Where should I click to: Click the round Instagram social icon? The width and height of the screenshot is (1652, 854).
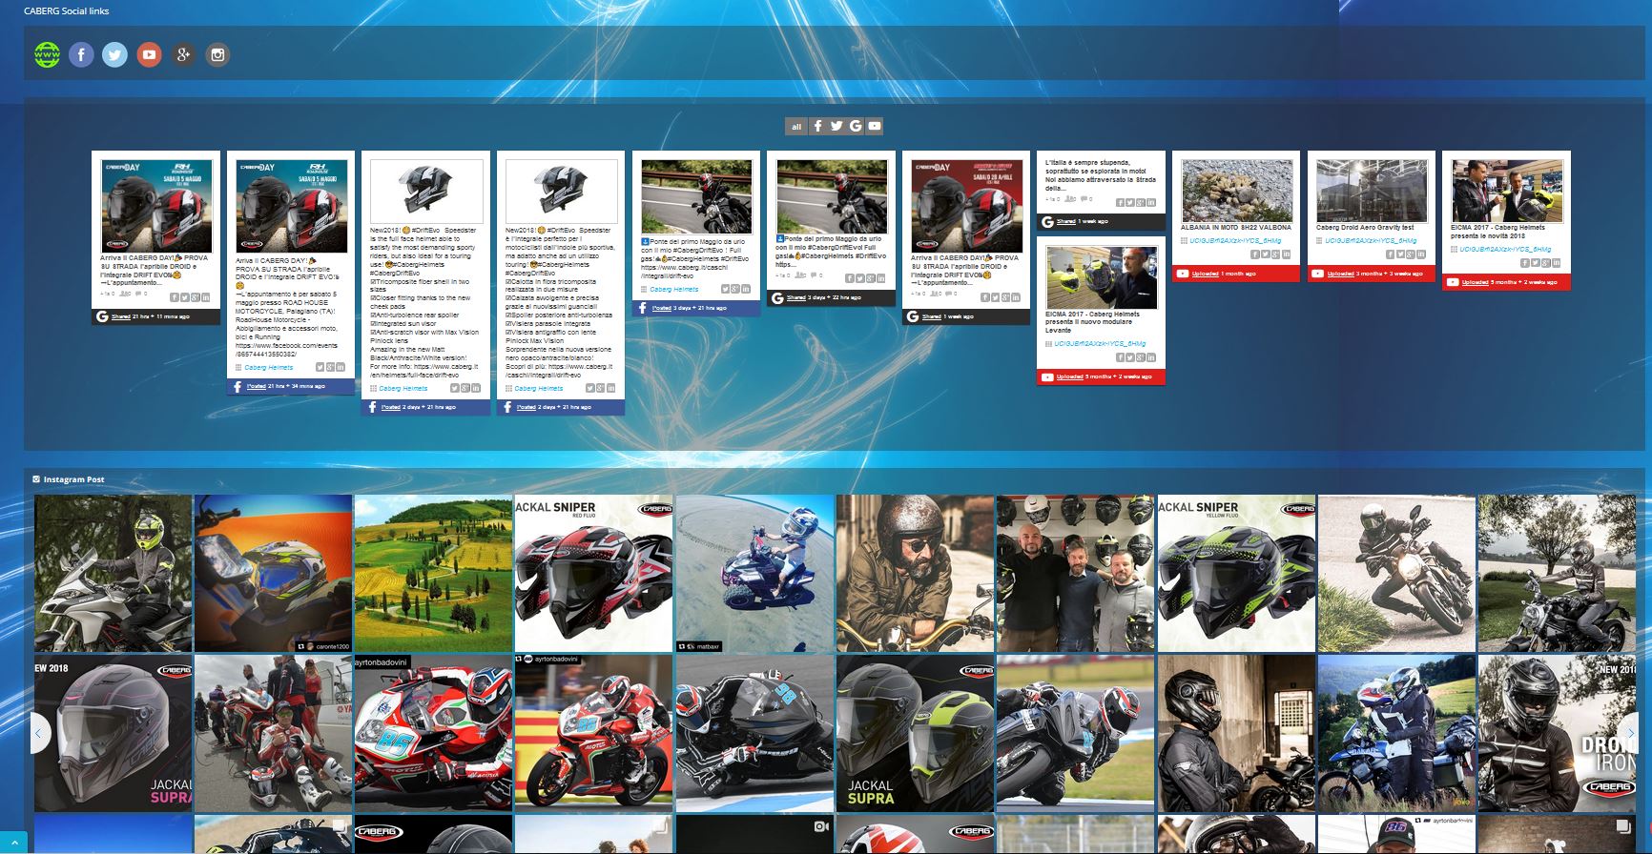click(x=217, y=55)
